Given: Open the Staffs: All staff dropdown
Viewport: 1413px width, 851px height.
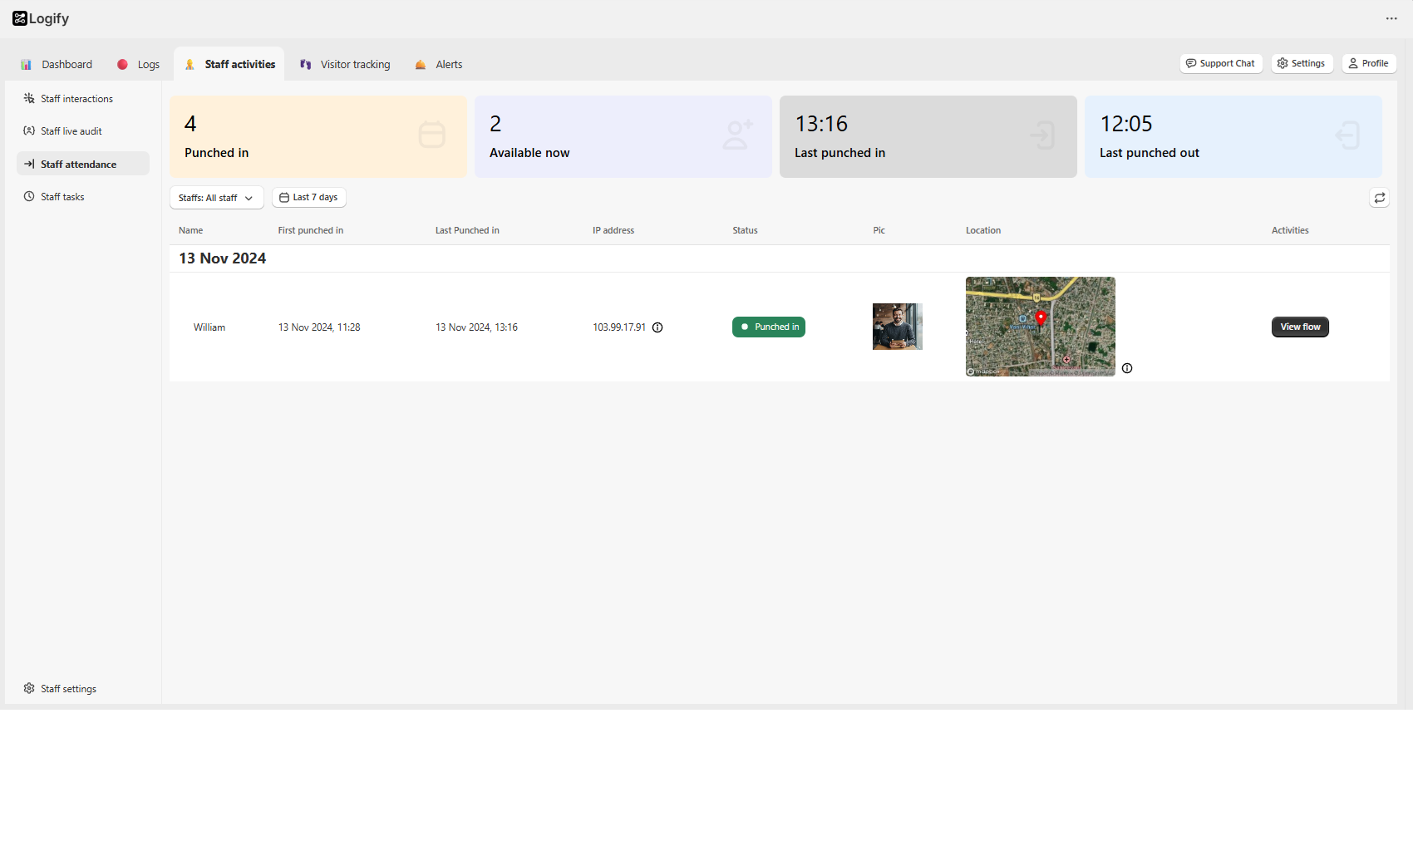Looking at the screenshot, I should coord(217,198).
